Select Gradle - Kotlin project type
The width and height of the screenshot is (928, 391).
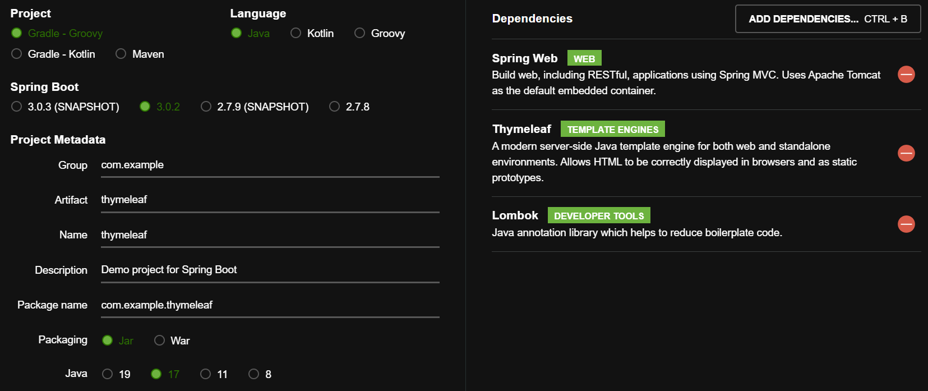click(53, 54)
